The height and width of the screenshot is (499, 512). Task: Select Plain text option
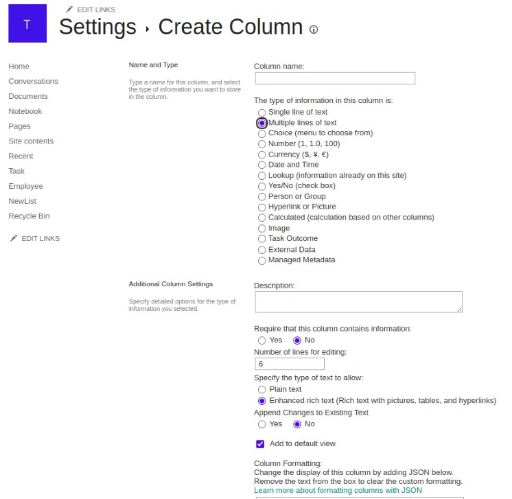(262, 390)
